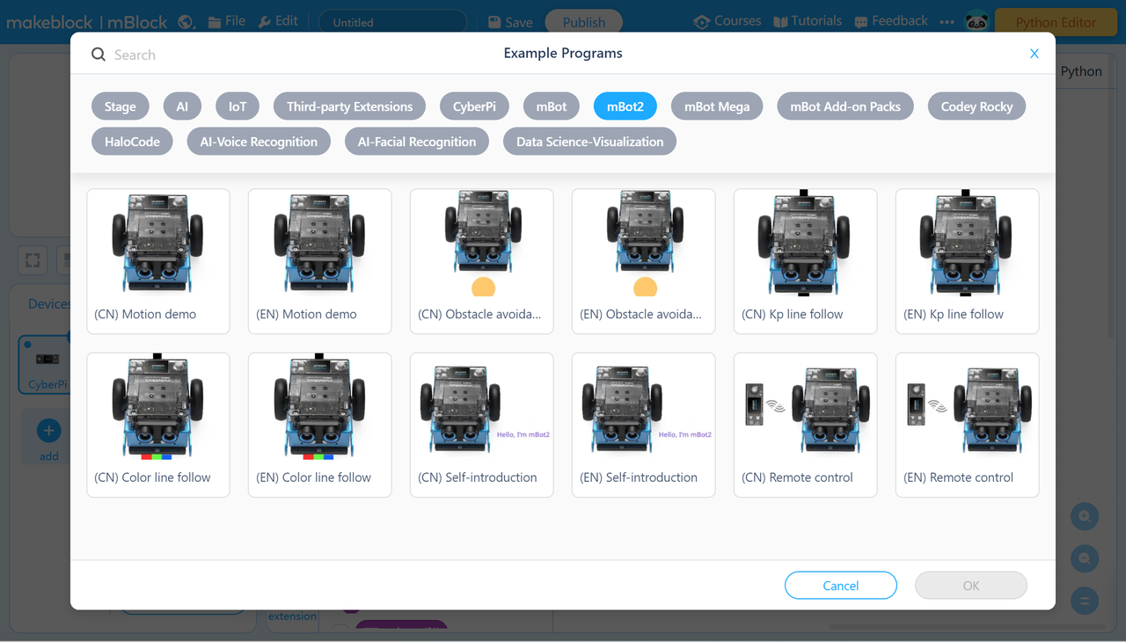Open the Courses link
The height and width of the screenshot is (642, 1126).
(x=728, y=21)
